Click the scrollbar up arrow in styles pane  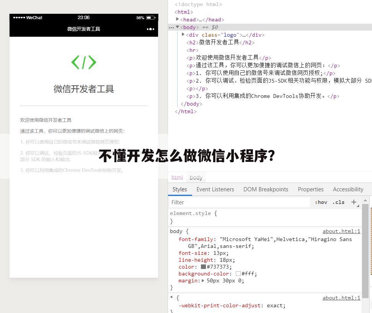pyautogui.click(x=365, y=201)
